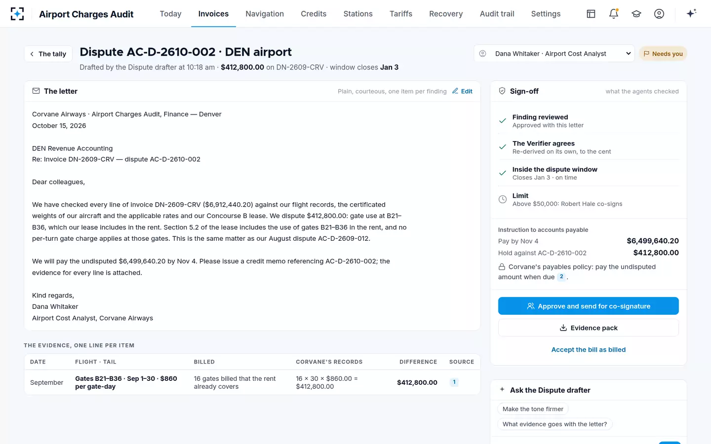The height and width of the screenshot is (444, 711).
Task: Open the Stations tab
Action: point(358,14)
